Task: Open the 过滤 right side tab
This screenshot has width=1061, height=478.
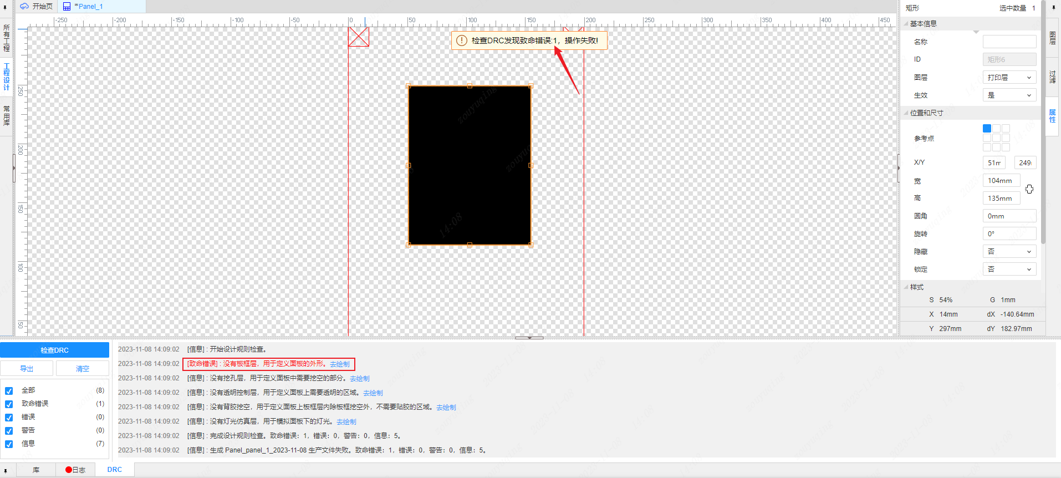Action: [1053, 77]
